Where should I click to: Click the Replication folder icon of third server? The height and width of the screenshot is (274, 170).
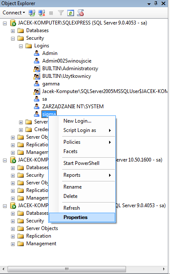(21, 236)
